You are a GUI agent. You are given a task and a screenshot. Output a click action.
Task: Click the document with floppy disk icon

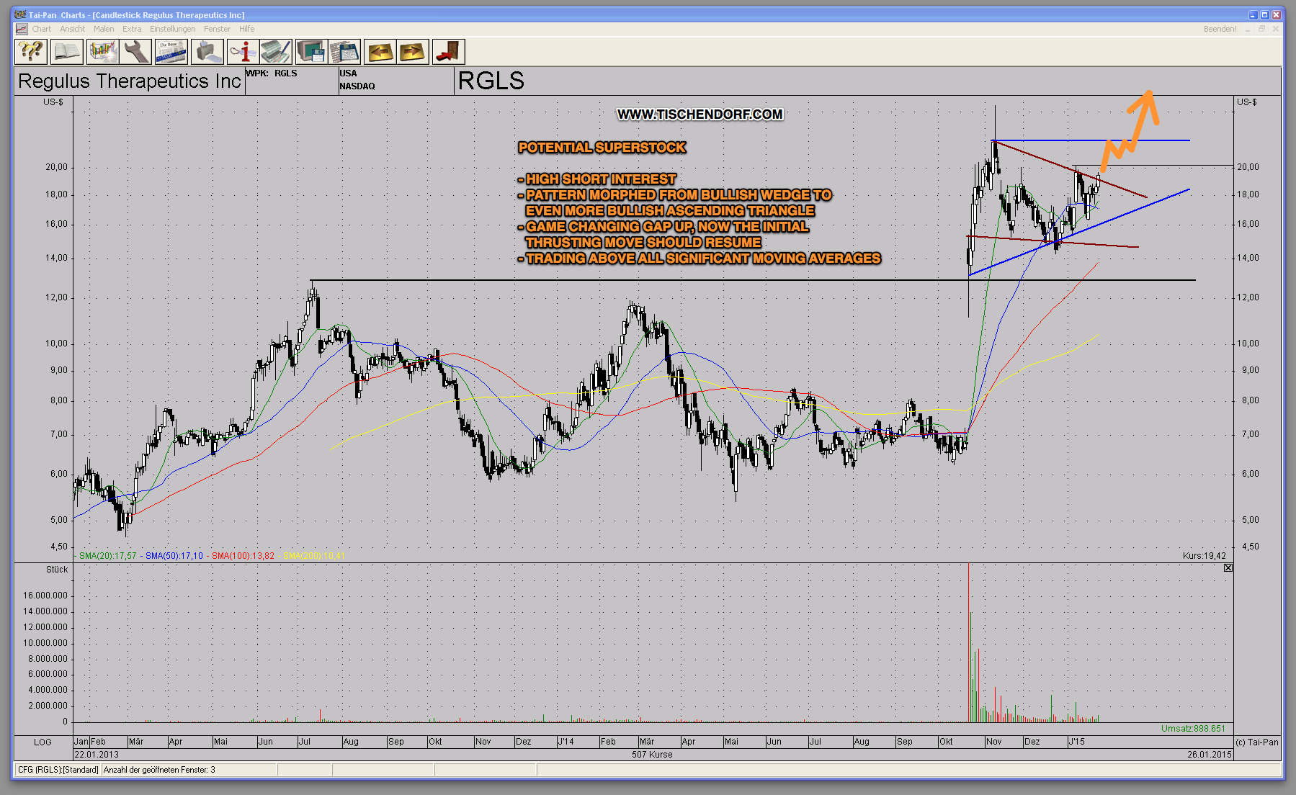tap(344, 52)
